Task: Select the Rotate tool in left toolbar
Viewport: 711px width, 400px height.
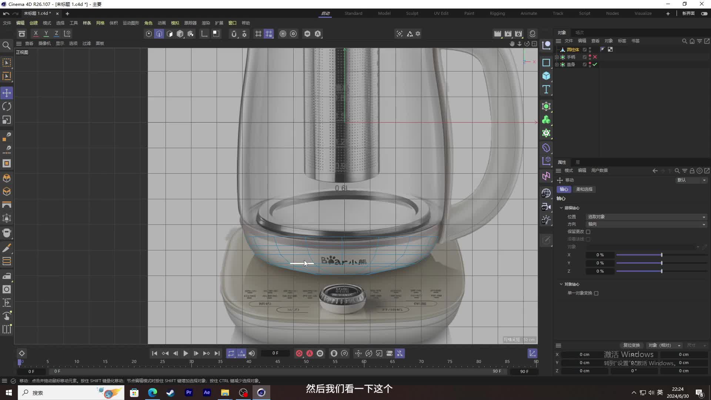Action: pos(7,107)
